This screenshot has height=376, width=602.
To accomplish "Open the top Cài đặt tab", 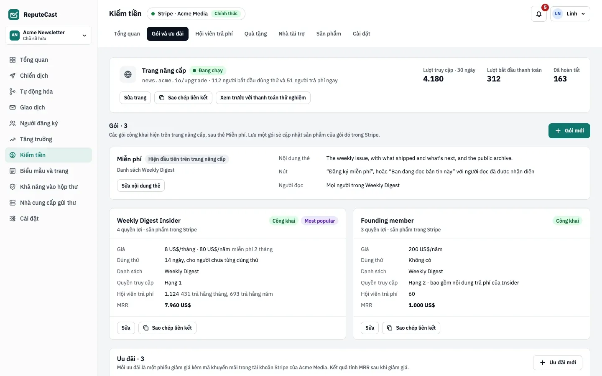I will tap(361, 34).
